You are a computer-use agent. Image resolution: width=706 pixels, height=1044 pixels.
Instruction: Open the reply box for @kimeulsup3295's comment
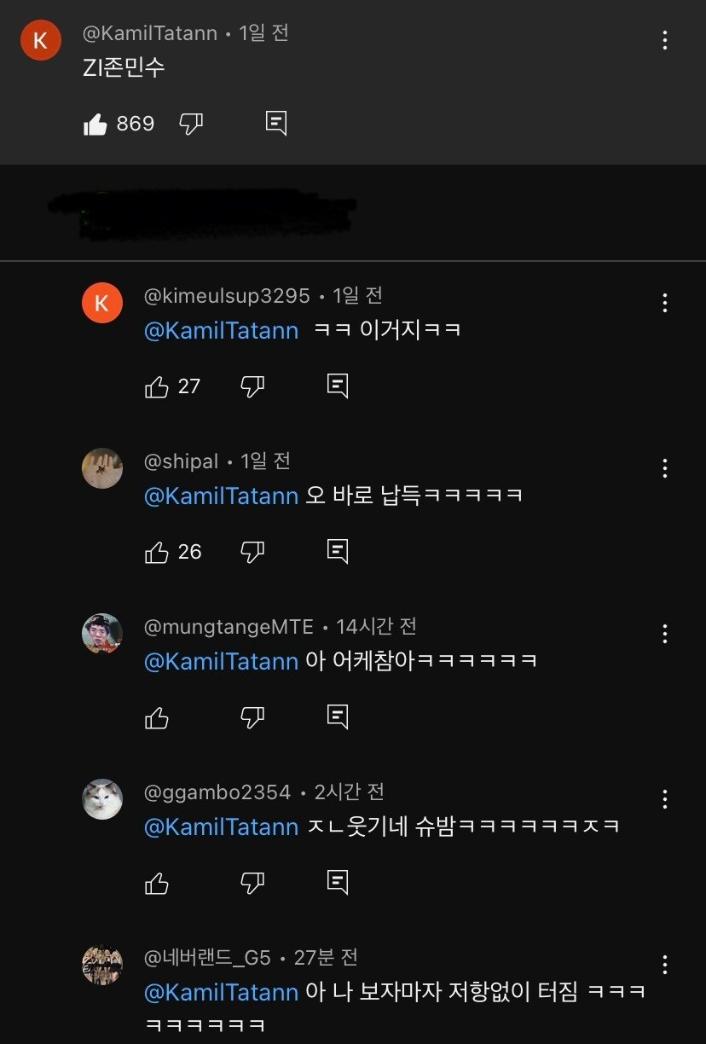coord(337,386)
